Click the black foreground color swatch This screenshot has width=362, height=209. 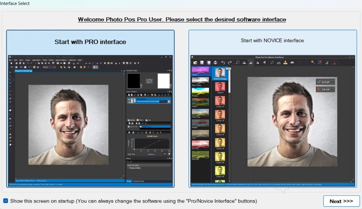pos(134,81)
